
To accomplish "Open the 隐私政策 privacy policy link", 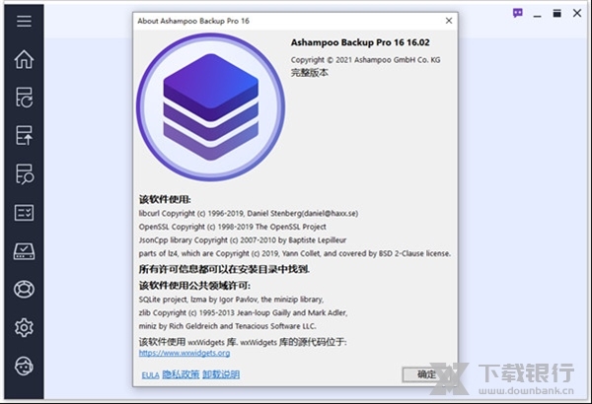I will click(182, 375).
